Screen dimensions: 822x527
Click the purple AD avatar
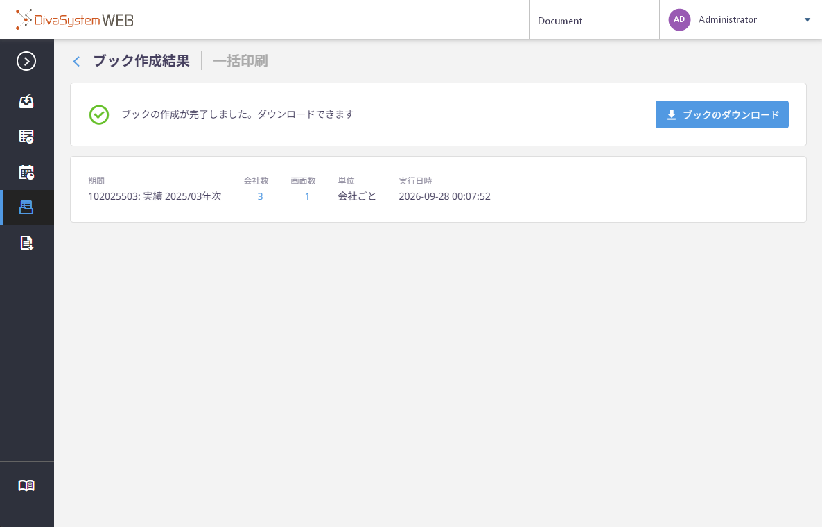point(679,19)
